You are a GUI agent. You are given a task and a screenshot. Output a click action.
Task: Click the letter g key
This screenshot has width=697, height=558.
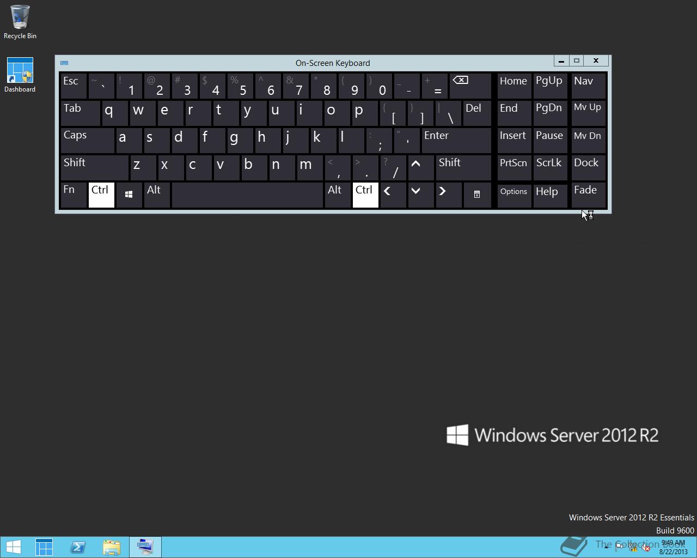[240, 140]
